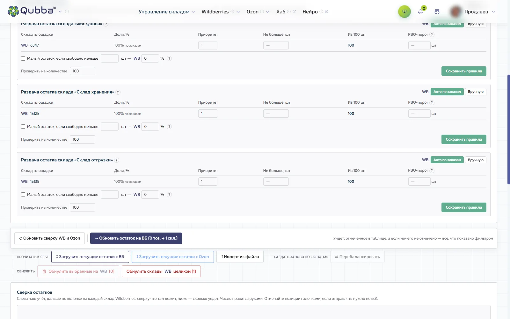This screenshot has width=510, height=319.
Task: Open the Ozon menu item
Action: 252,12
